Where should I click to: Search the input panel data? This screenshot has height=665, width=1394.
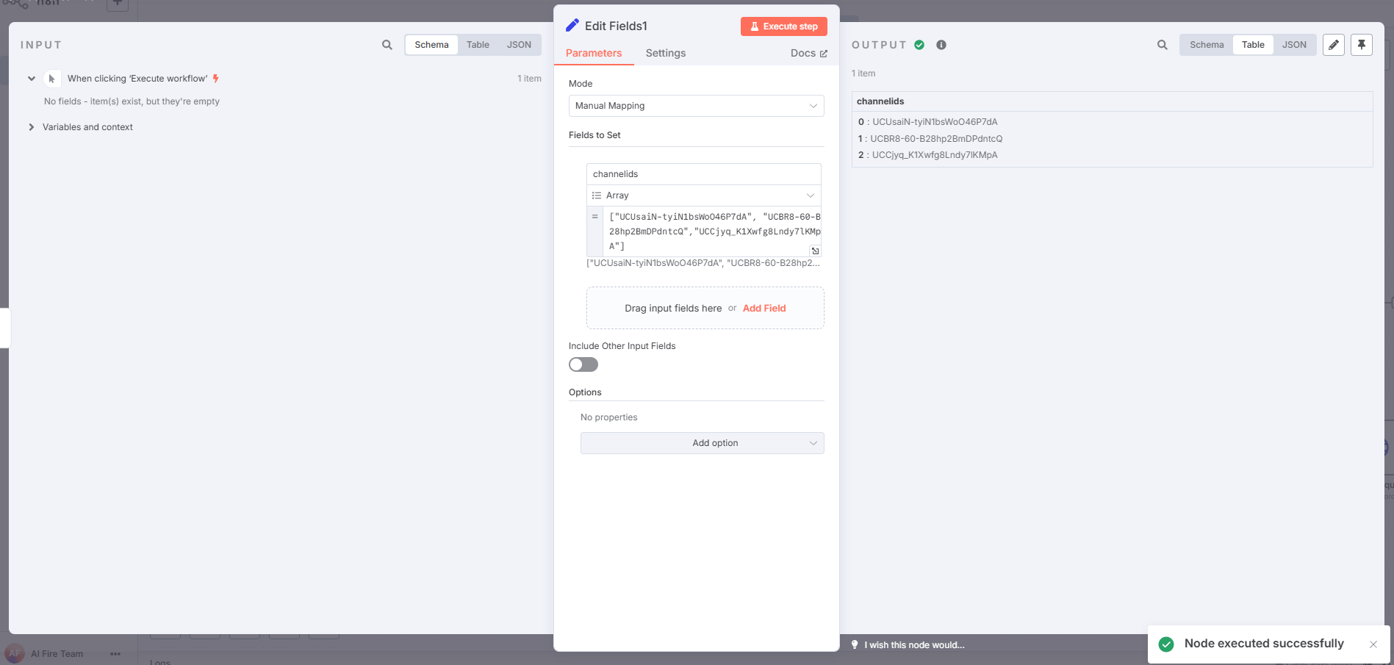pyautogui.click(x=387, y=45)
